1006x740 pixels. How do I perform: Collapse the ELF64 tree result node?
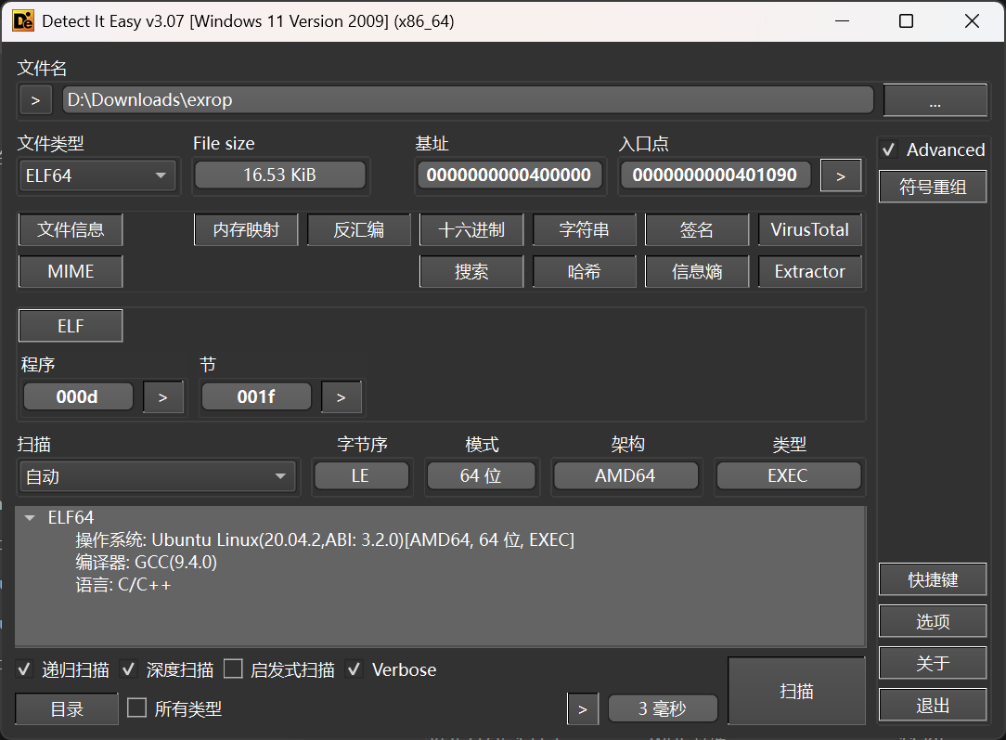click(30, 518)
